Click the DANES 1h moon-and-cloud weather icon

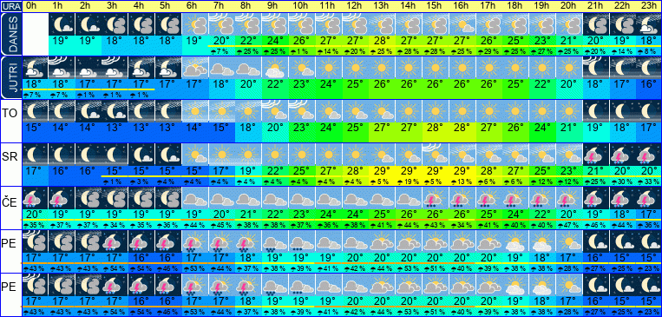(x=62, y=24)
